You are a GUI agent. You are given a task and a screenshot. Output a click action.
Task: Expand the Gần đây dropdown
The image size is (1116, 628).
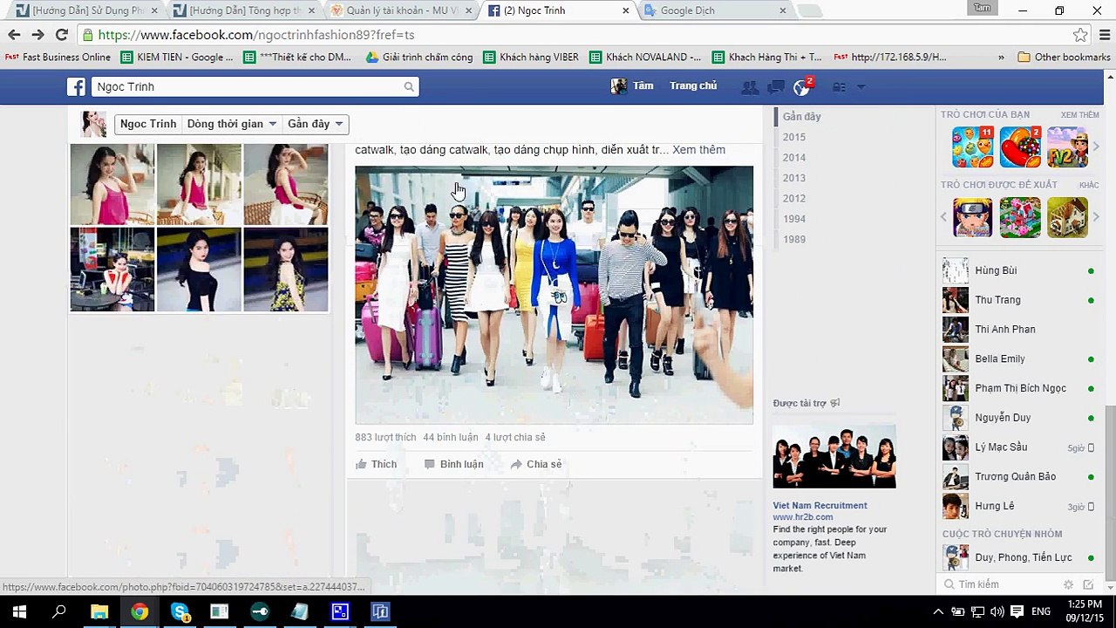(x=315, y=124)
